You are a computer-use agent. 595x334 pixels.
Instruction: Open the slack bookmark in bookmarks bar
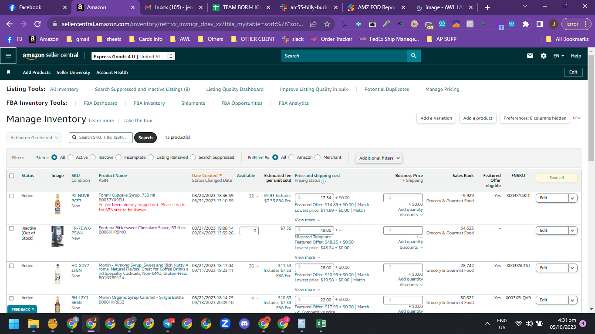pos(293,39)
